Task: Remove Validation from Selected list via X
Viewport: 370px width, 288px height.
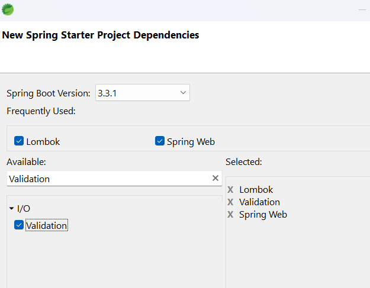Action: click(230, 202)
